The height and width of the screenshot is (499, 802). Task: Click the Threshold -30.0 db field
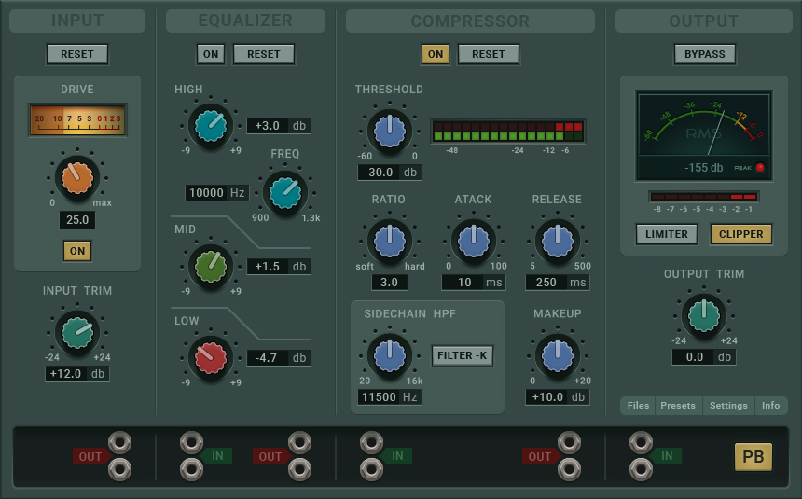[x=390, y=172]
